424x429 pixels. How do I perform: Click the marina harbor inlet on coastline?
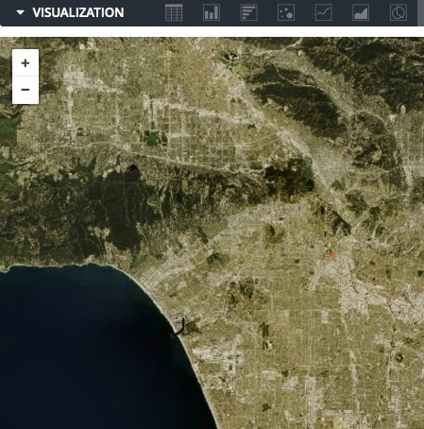point(178,326)
